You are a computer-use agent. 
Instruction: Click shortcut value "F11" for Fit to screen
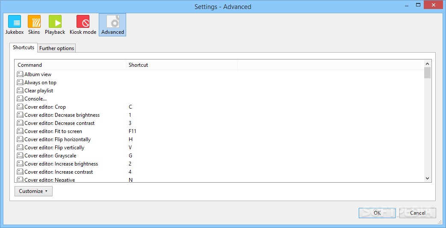(133, 131)
